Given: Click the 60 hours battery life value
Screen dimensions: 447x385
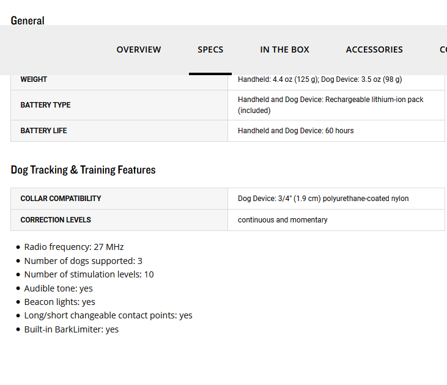Looking at the screenshot, I should pos(295,131).
